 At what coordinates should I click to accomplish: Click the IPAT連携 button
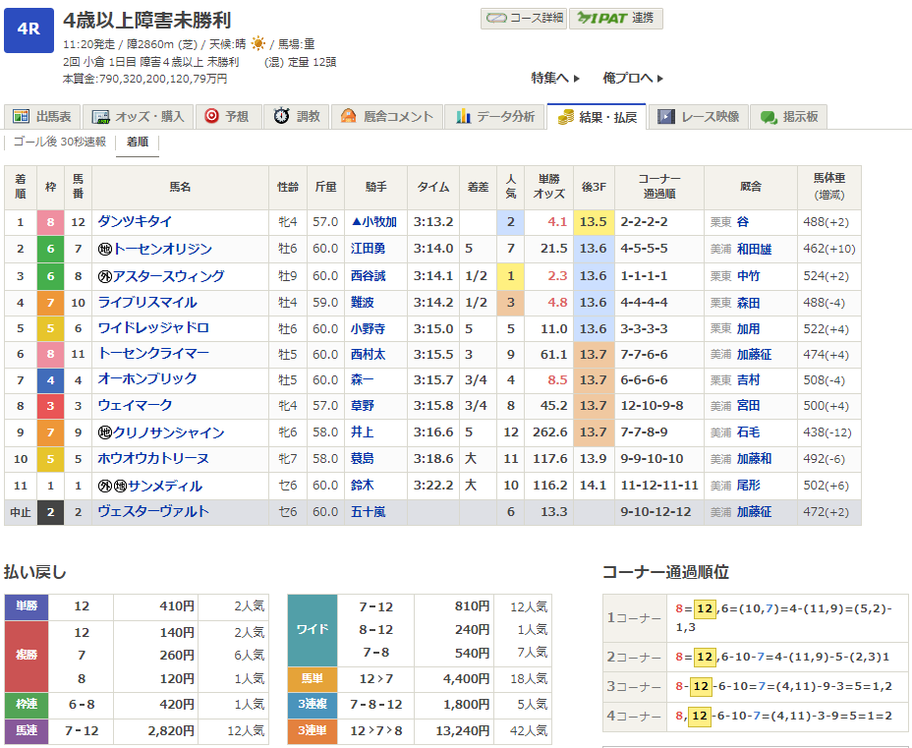pos(616,18)
